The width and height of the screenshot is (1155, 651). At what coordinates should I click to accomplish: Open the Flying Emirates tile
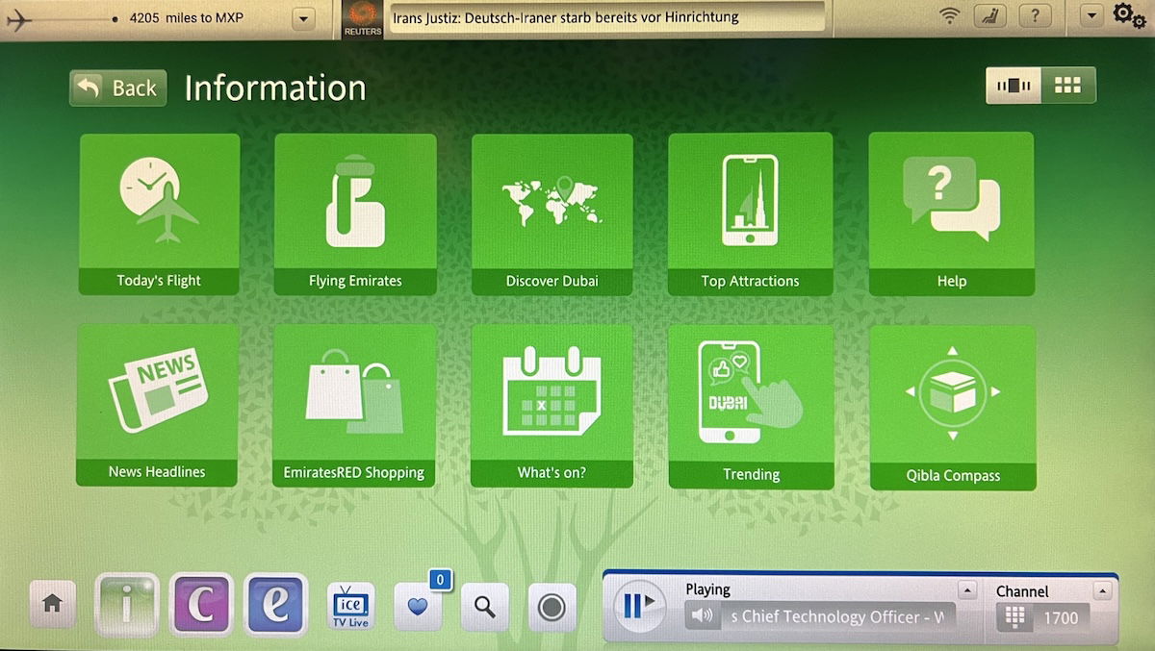355,213
